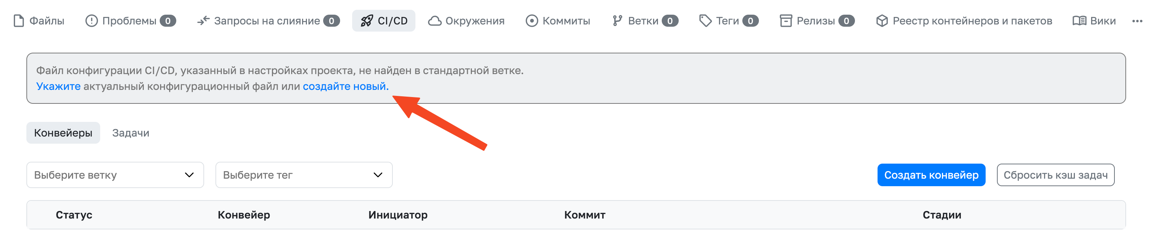Open Вики via the book icon
The width and height of the screenshot is (1157, 249).
click(x=1079, y=21)
